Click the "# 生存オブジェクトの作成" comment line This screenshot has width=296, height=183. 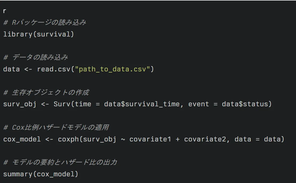(46, 92)
